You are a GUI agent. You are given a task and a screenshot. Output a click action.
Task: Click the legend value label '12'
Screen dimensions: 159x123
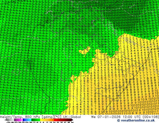pyautogui.click(x=47, y=122)
